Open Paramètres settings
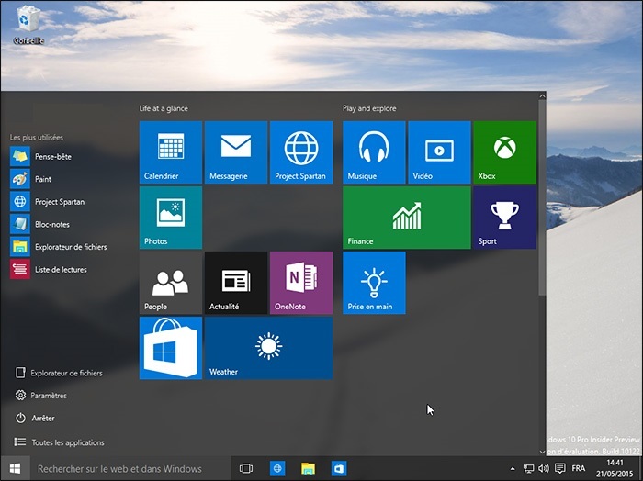 [41, 396]
